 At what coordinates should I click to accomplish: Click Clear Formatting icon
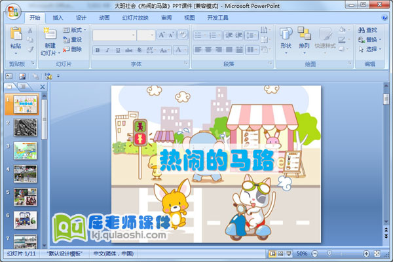click(x=183, y=35)
